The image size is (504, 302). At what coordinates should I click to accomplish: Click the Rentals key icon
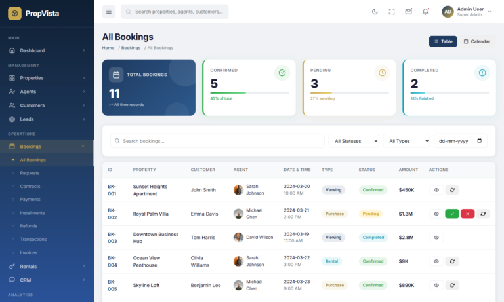pos(12,266)
